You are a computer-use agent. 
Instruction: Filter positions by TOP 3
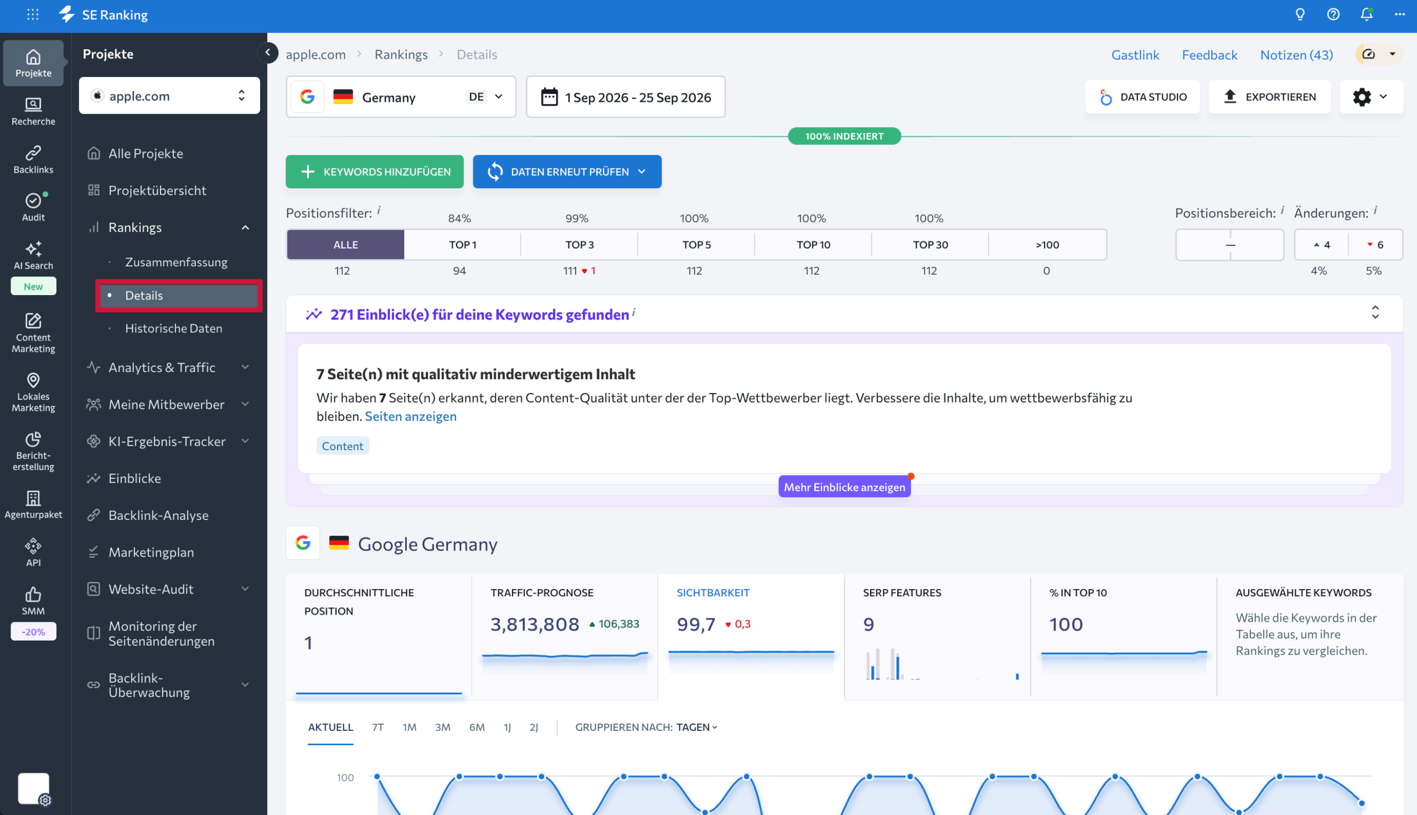pos(579,245)
